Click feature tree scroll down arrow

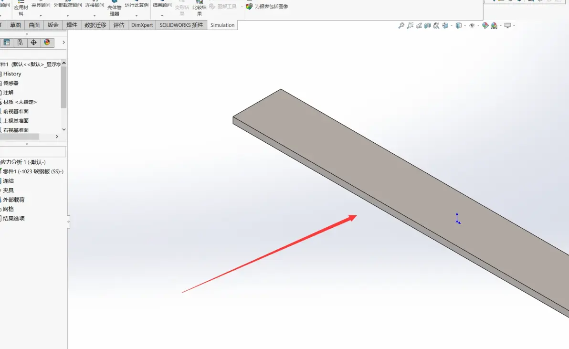point(64,129)
